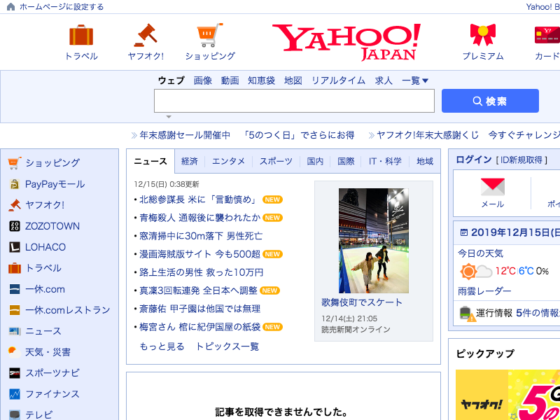Screen dimensions: 560x420
Task: Read headline 北総参謀長 米に「言動慎め」
Action: tap(198, 199)
